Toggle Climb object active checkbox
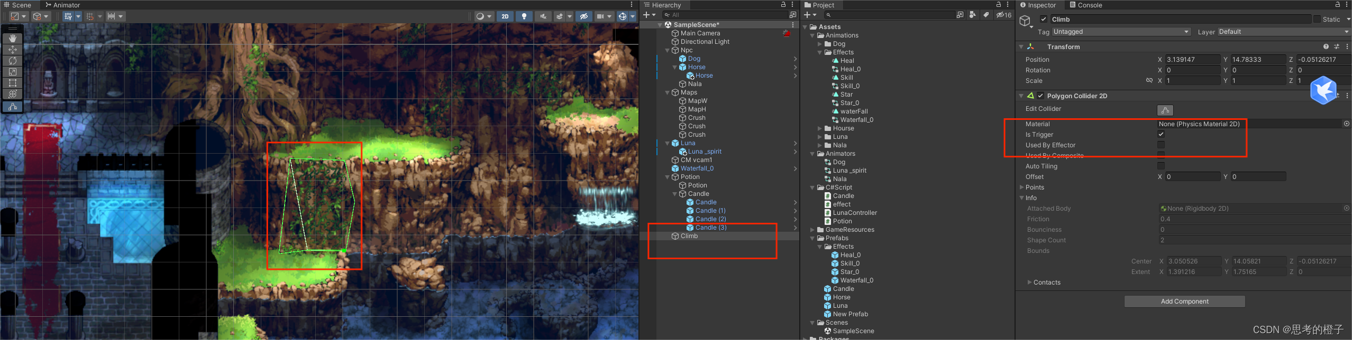This screenshot has width=1352, height=340. coord(1043,20)
